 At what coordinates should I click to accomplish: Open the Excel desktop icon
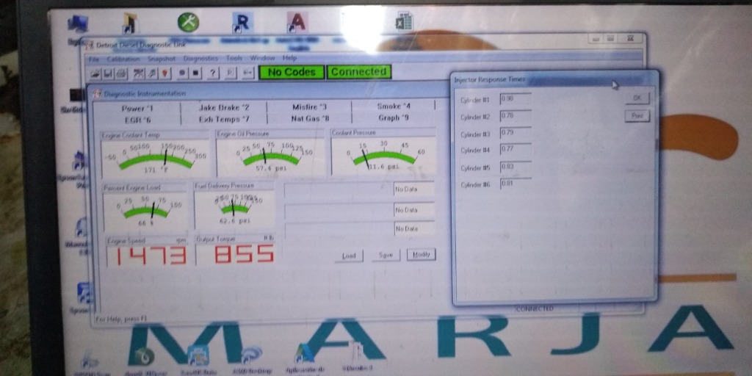point(404,23)
